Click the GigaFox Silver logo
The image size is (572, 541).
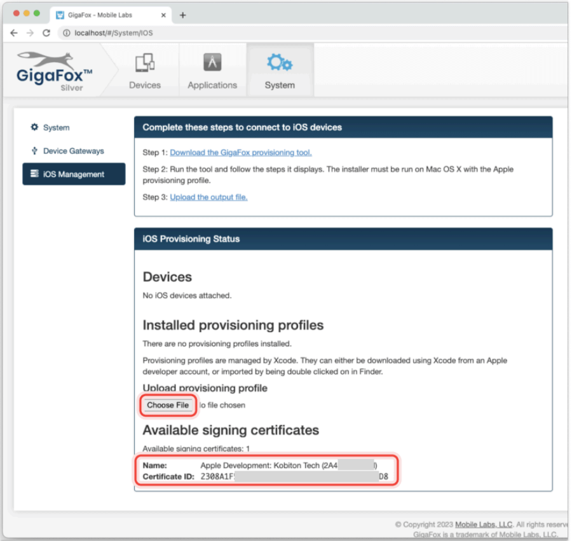(55, 71)
